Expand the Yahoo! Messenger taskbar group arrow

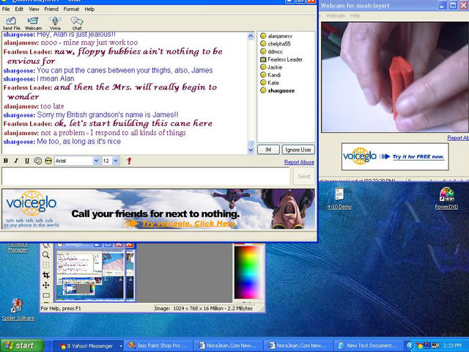pyautogui.click(x=121, y=346)
